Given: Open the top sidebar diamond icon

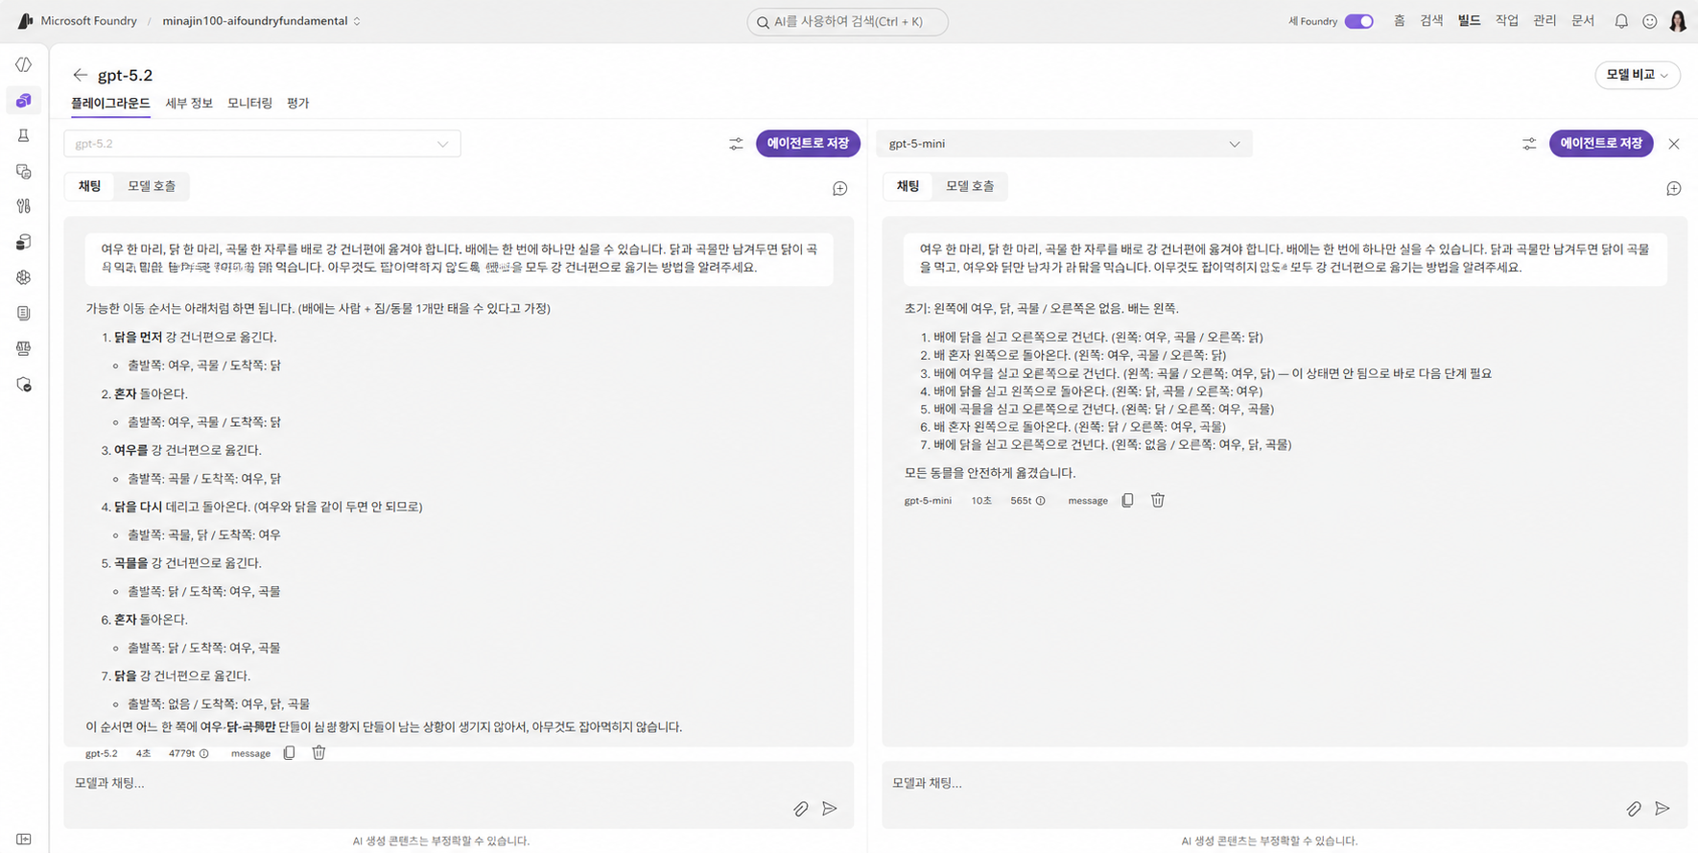Looking at the screenshot, I should tap(24, 65).
